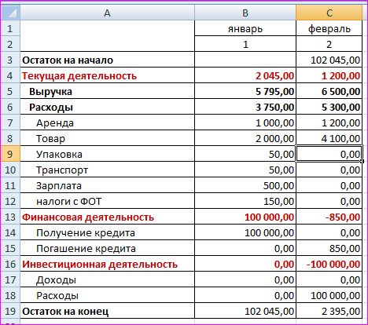The height and width of the screenshot is (325, 368).
Task: Select cell with value 2 045,00
Action: point(245,75)
